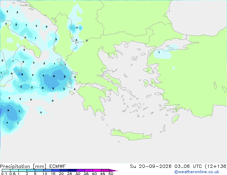Select the medium blue 10-15 mm legend swatch
The image size is (227, 175).
click(48, 170)
